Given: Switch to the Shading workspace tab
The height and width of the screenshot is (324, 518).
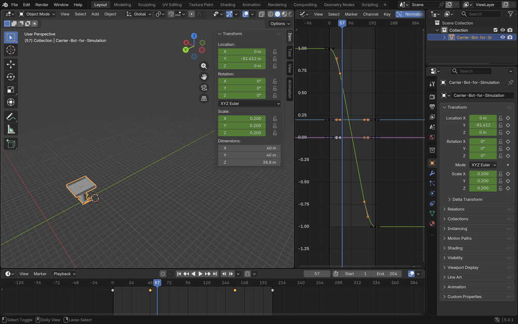Looking at the screenshot, I should pyautogui.click(x=227, y=5).
